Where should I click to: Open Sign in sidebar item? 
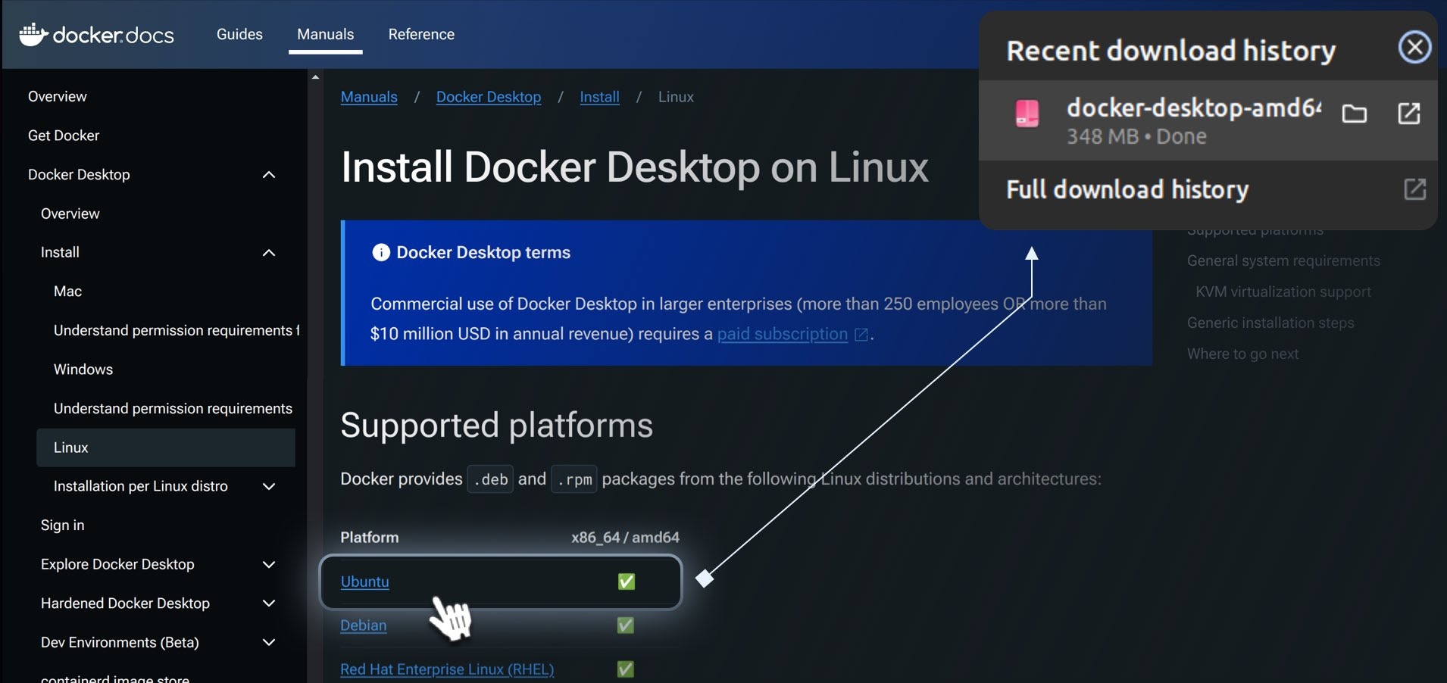63,526
